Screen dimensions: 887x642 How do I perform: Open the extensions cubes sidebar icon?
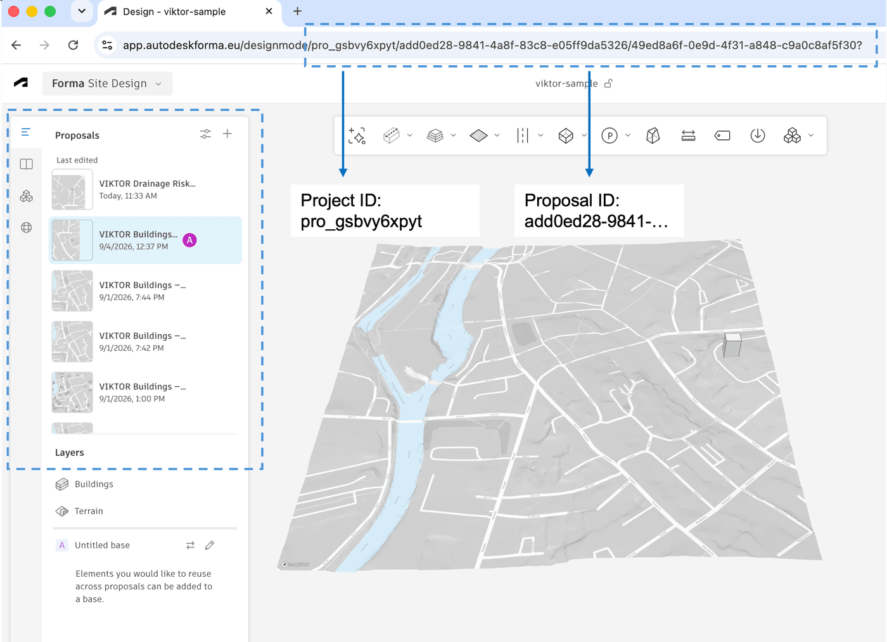26,196
